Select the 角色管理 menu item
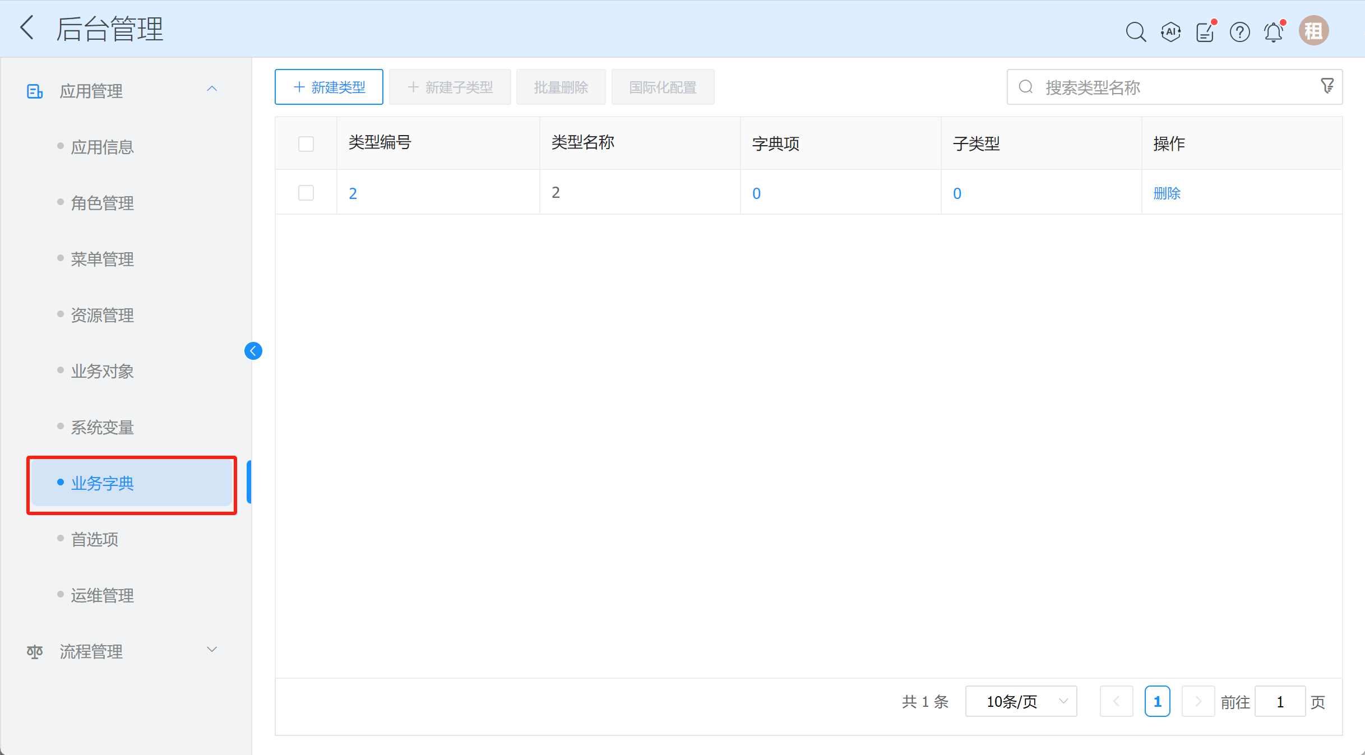The image size is (1365, 755). tap(102, 203)
